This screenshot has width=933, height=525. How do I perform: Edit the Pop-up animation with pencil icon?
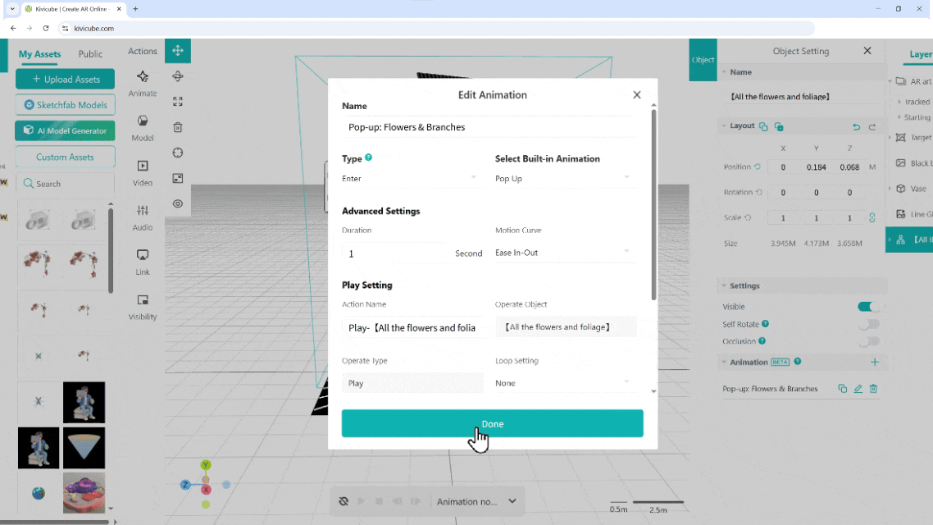coord(858,389)
